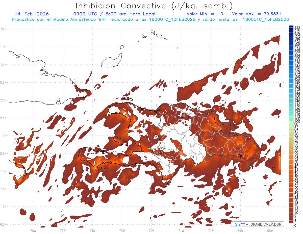Click the colorbar value '202'

tap(297, 79)
